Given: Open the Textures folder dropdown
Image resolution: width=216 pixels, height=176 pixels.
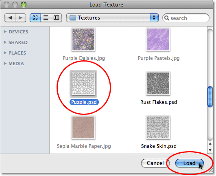Looking at the screenshot, I should [112, 18].
